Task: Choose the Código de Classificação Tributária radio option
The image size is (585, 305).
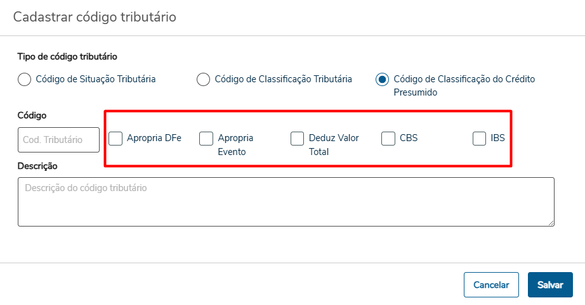Action: [203, 80]
